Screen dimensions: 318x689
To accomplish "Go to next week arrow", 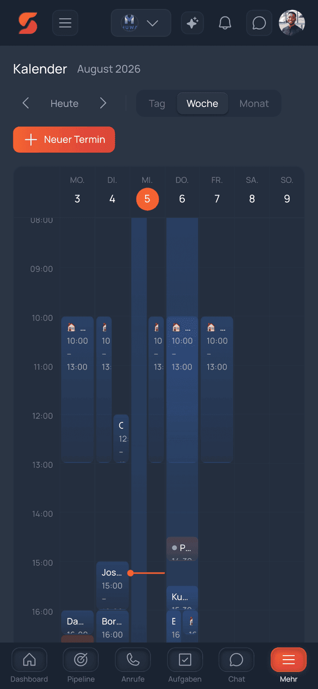I will pyautogui.click(x=103, y=103).
